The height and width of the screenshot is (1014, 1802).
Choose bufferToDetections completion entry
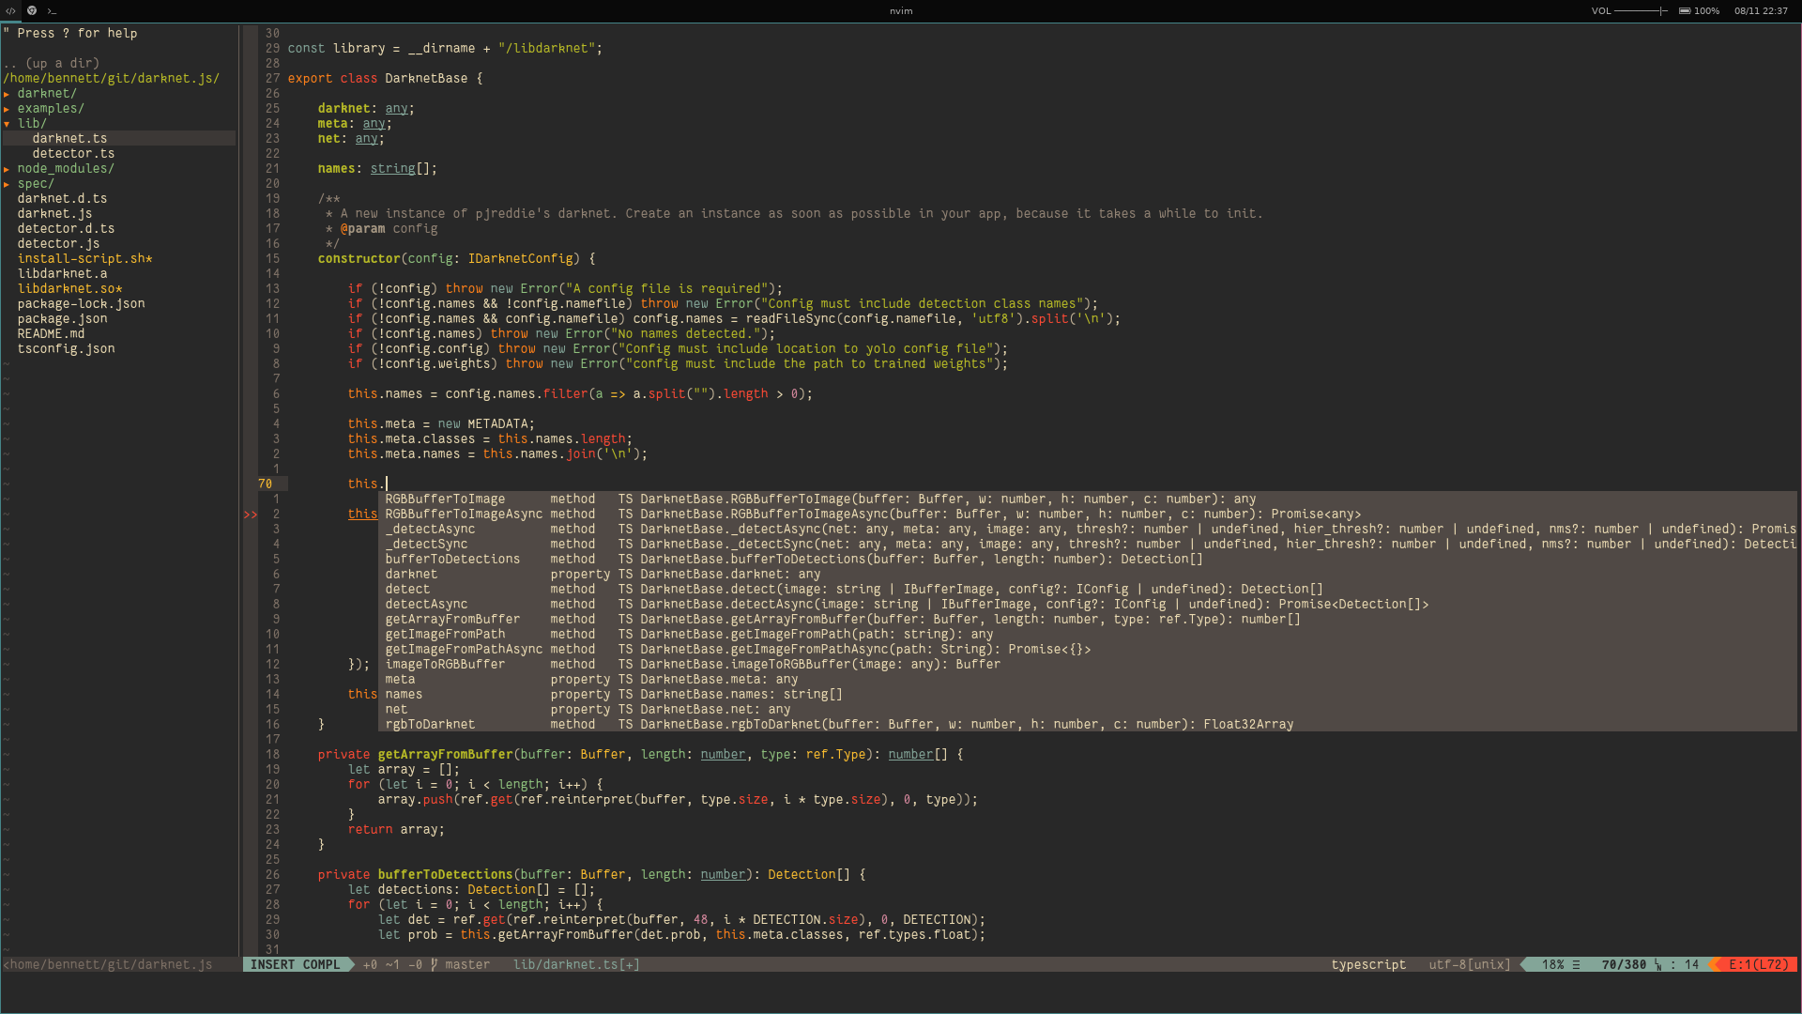coord(1088,559)
